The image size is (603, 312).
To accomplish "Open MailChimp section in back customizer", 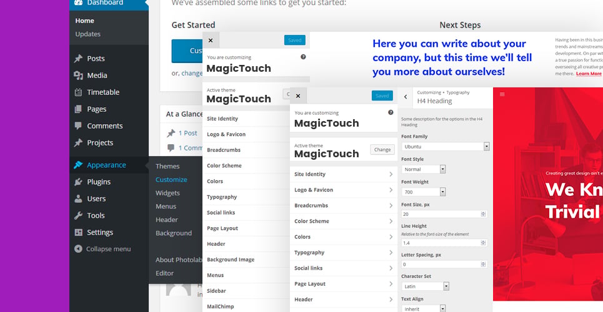I will (x=246, y=306).
